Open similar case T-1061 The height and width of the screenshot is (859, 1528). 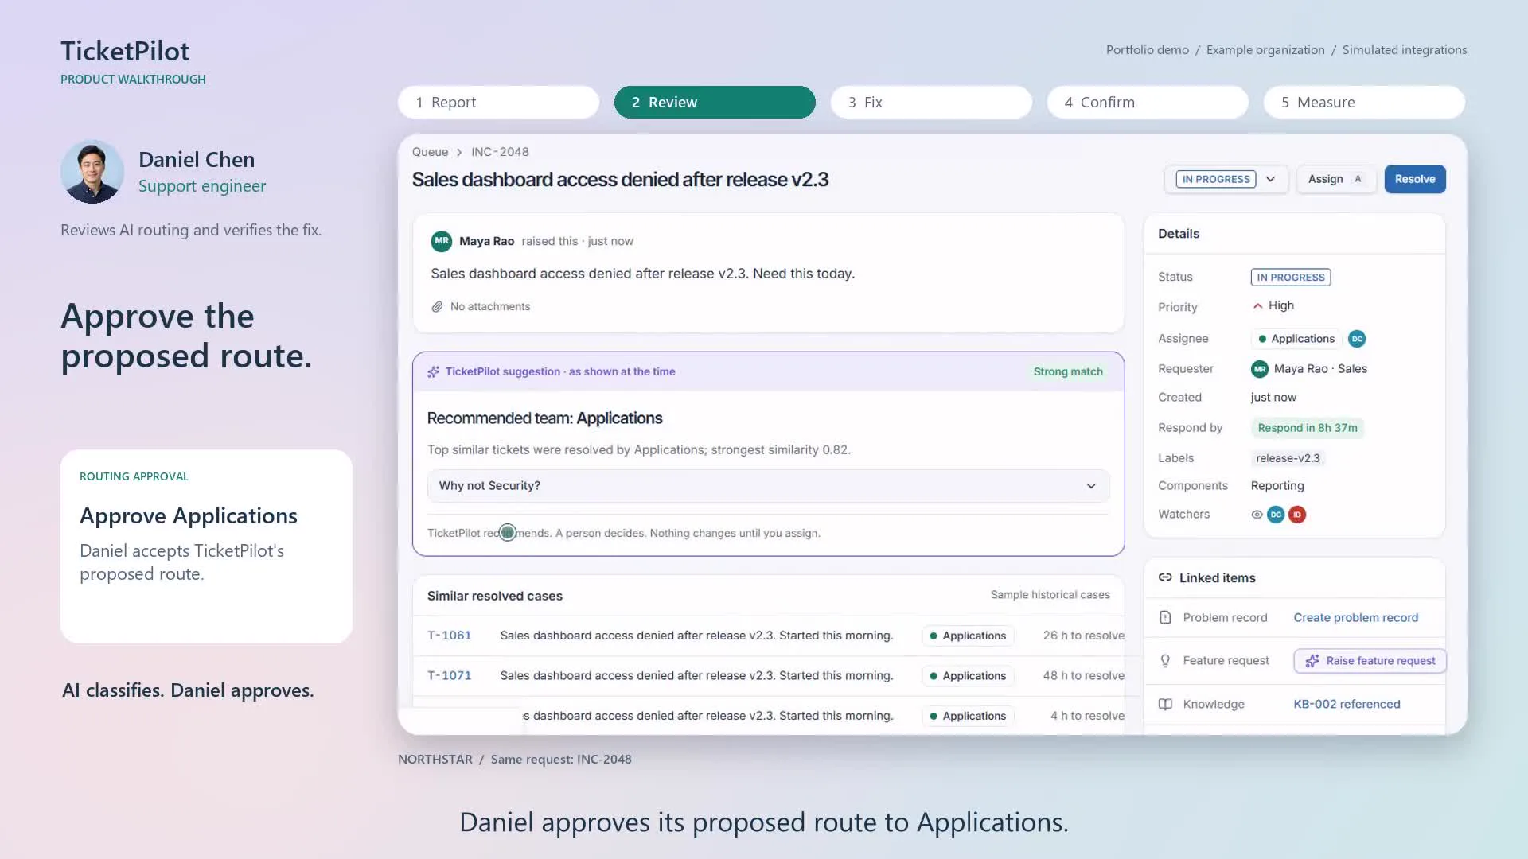tap(449, 636)
